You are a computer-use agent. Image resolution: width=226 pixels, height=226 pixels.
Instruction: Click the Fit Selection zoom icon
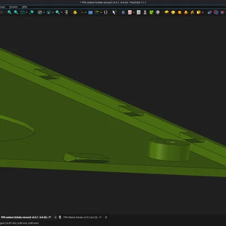[16, 12]
